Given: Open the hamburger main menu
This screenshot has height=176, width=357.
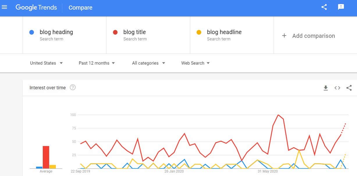Looking at the screenshot, I should coord(5,7).
